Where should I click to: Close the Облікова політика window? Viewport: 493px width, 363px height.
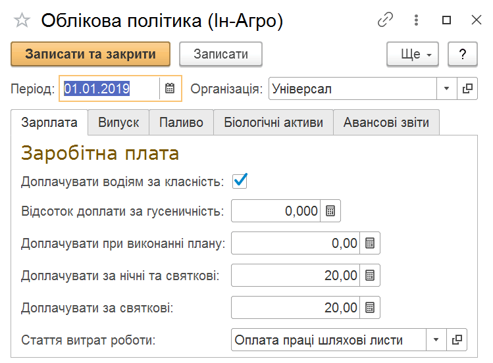coord(477,20)
